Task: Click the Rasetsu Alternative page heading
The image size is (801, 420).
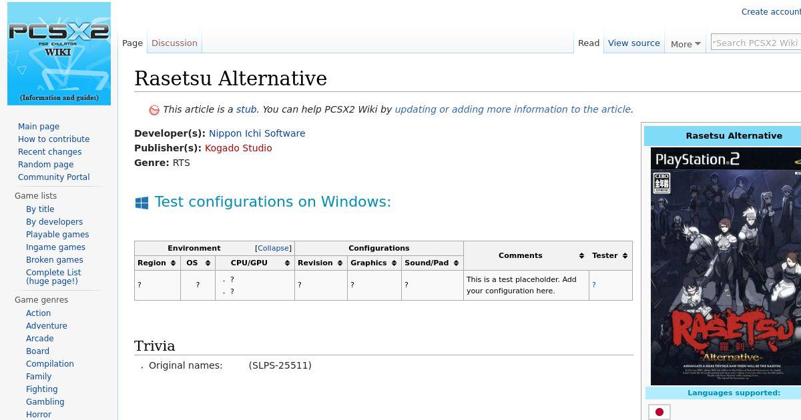Action: click(230, 79)
